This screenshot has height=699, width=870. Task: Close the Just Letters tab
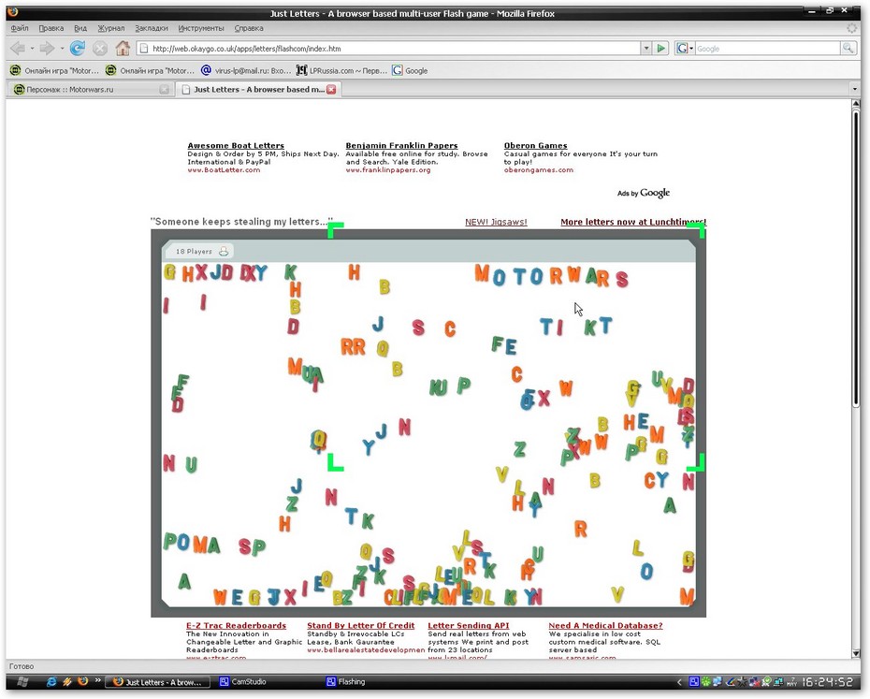pos(331,90)
